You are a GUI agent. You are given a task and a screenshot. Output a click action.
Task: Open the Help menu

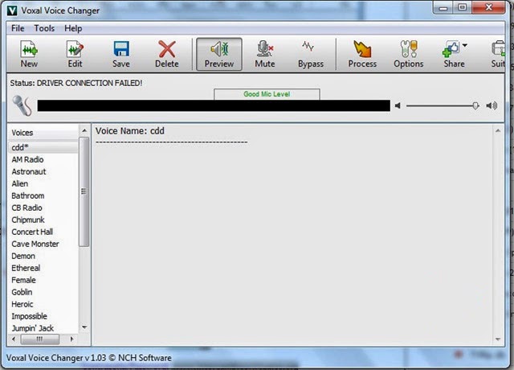pos(73,28)
